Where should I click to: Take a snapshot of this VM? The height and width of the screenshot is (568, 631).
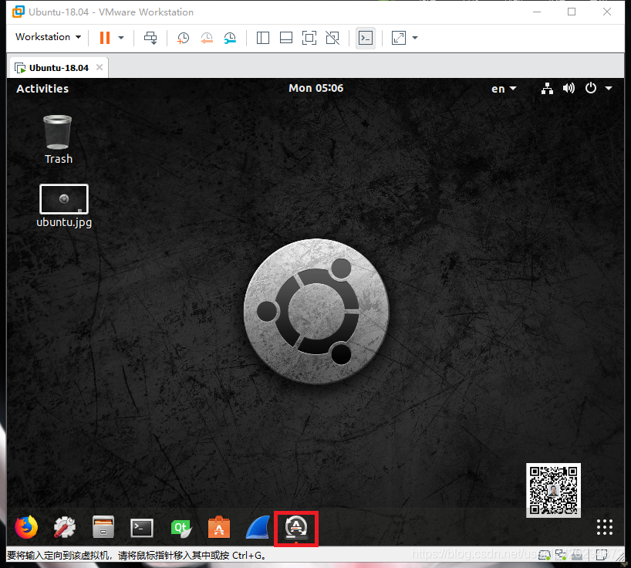[183, 38]
